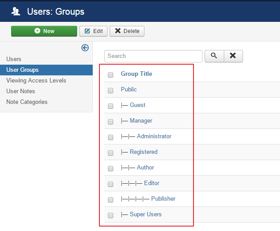The image size is (280, 231).
Task: Open the Editor group link
Action: [x=151, y=183]
